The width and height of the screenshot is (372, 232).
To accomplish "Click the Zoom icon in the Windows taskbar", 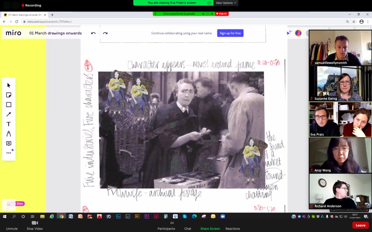I will tap(223, 216).
